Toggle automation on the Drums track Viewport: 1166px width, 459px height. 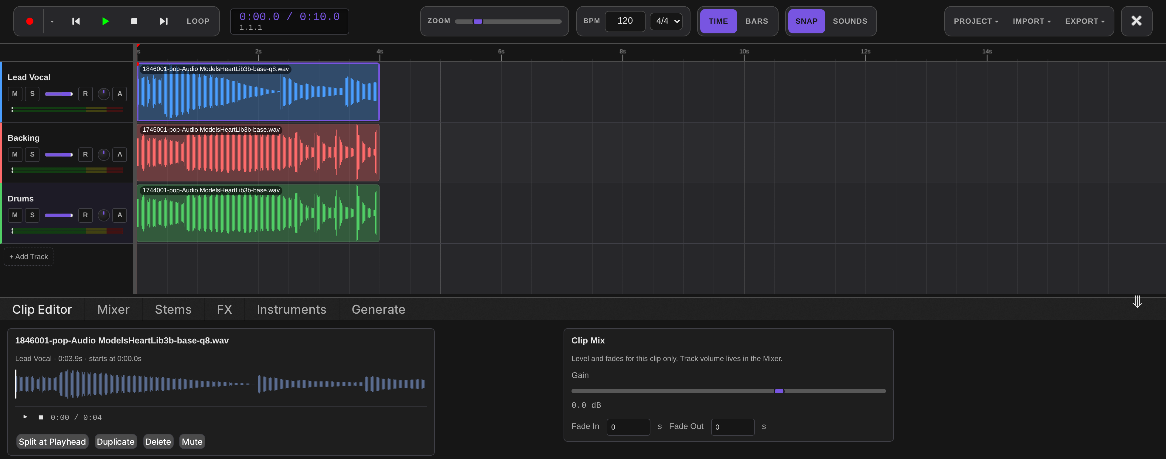120,215
